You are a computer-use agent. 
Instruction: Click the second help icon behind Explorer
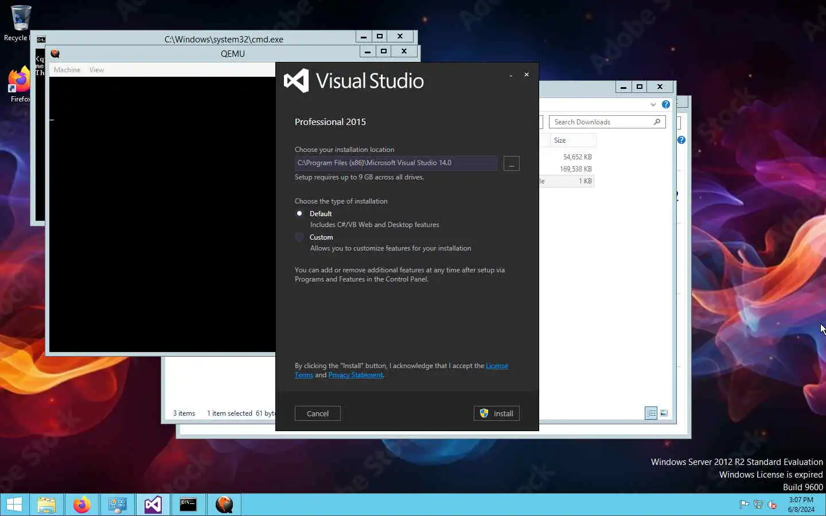pos(681,140)
